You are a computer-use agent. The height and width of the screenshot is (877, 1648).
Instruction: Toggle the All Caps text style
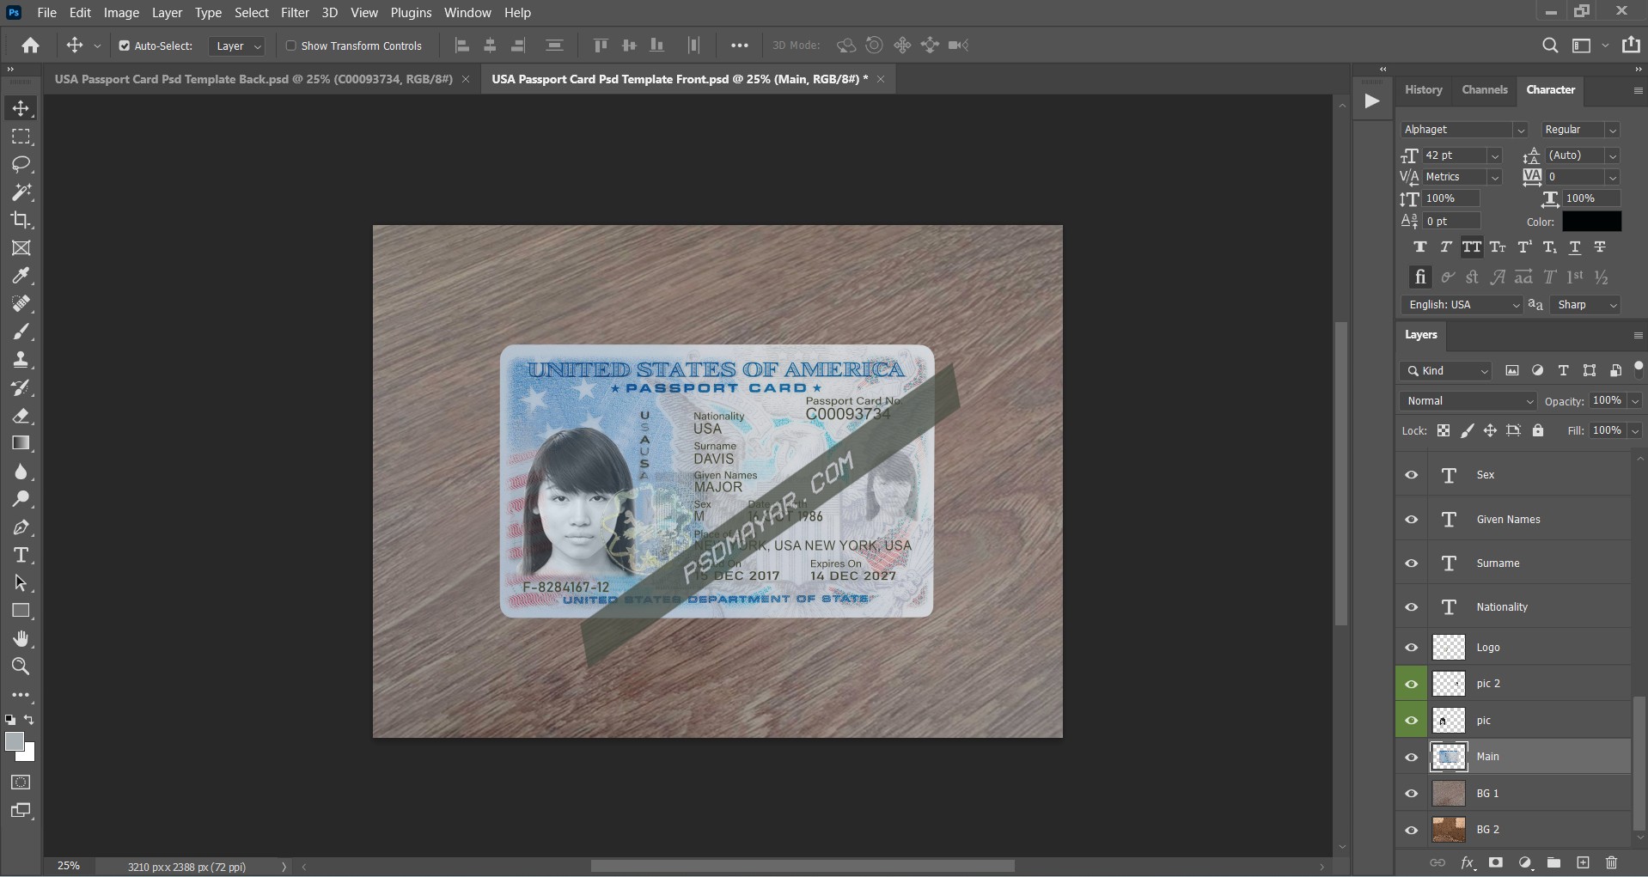[1472, 247]
